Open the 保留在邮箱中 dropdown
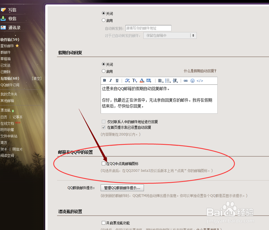This screenshot has width=269, height=230. tap(170, 35)
